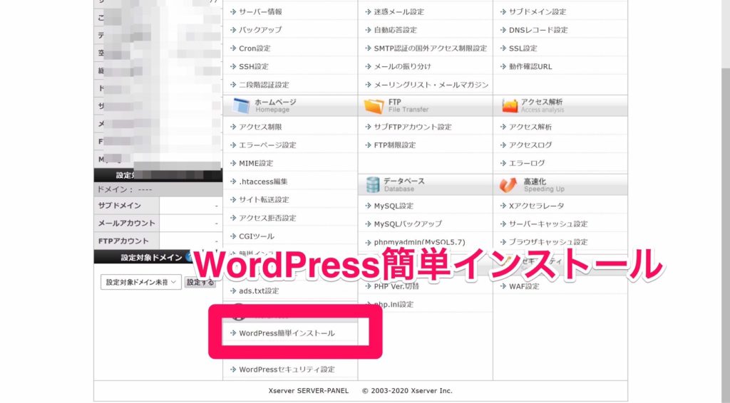This screenshot has height=403, width=730.
Task: Open .htaccess編集 link
Action: coord(263,182)
